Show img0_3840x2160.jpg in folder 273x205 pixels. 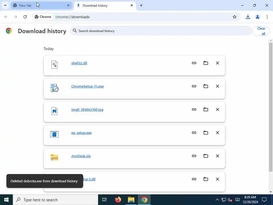206,109
